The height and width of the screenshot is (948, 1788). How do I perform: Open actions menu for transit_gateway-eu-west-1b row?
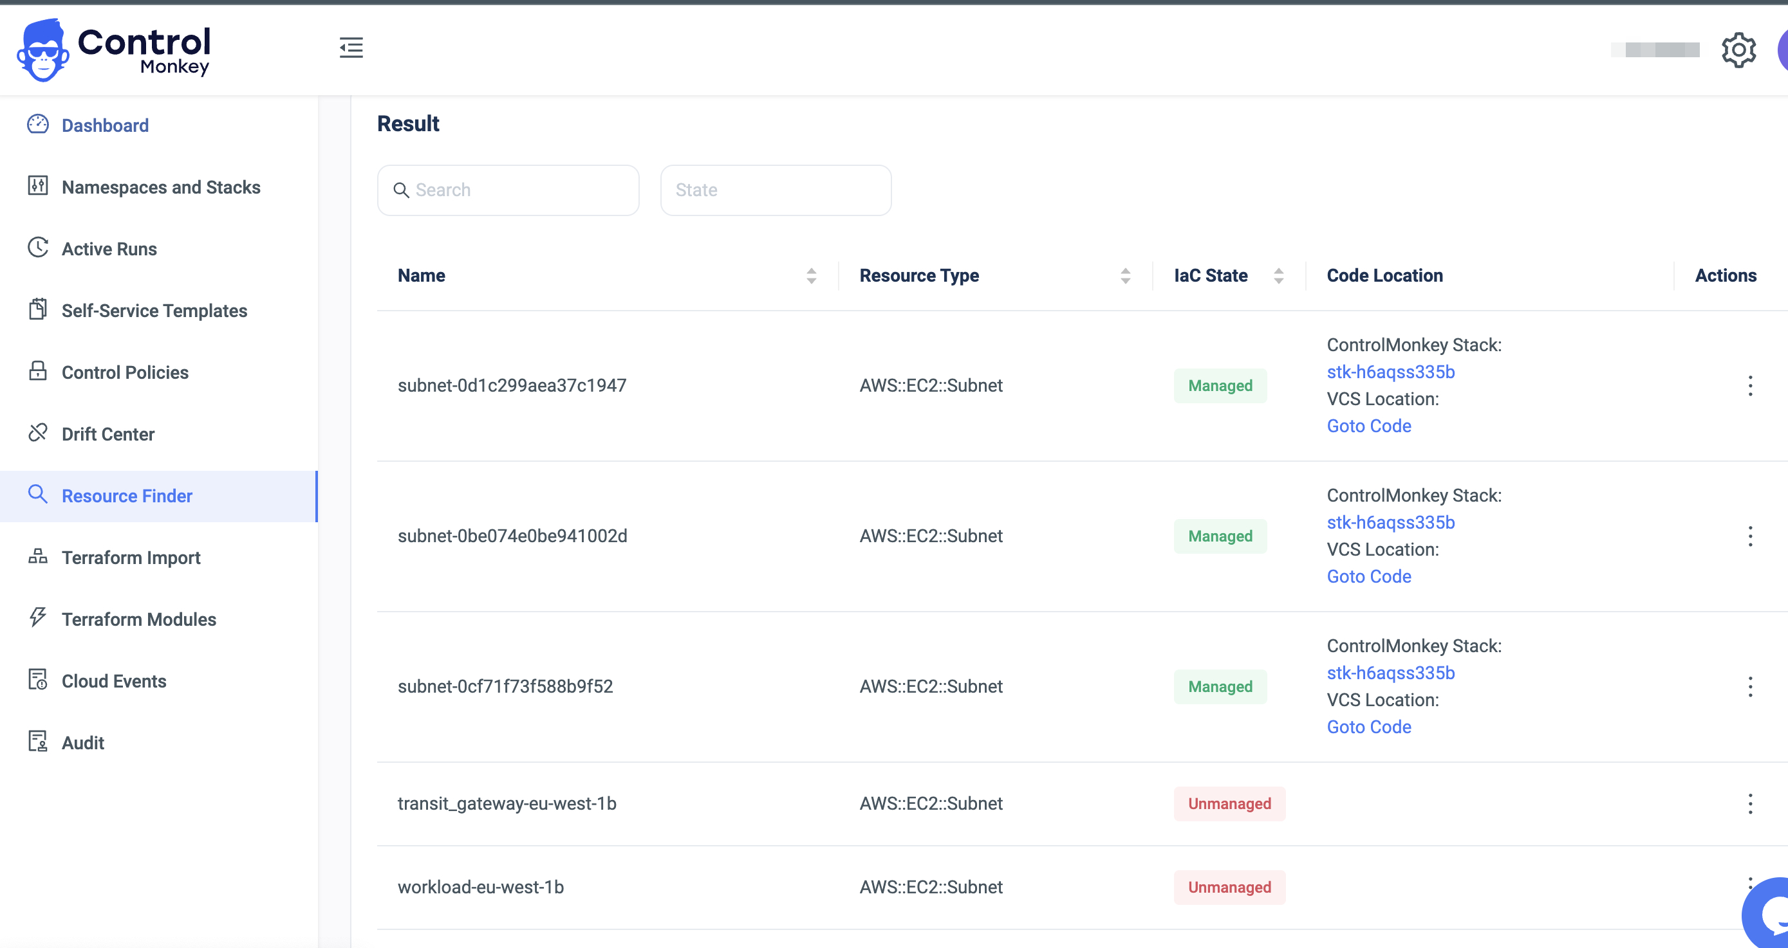[x=1750, y=804]
